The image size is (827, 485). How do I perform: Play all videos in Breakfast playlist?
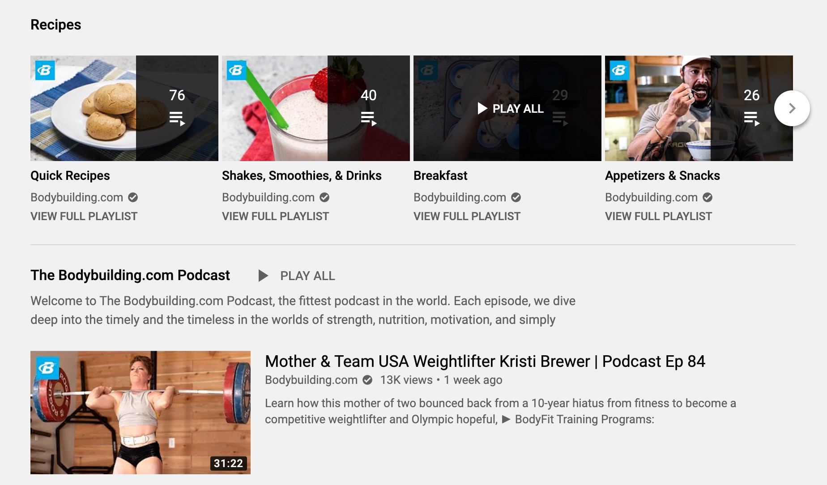[x=511, y=109]
